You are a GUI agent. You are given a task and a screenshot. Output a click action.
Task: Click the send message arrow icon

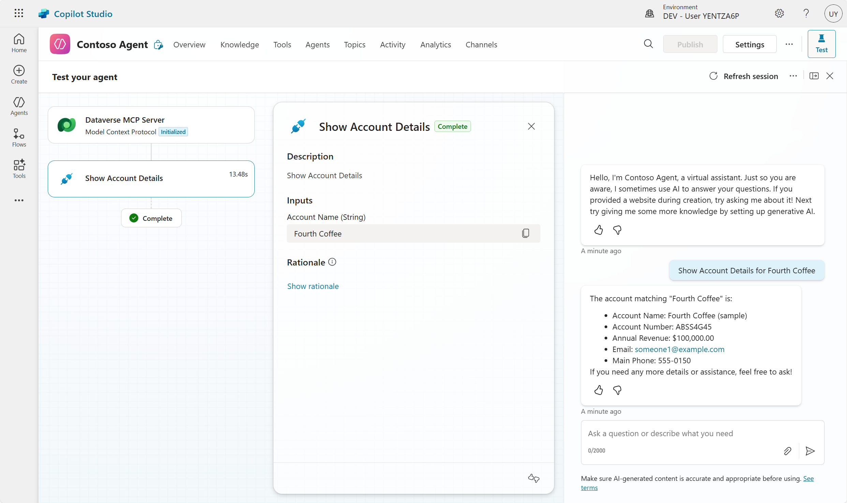(x=810, y=451)
